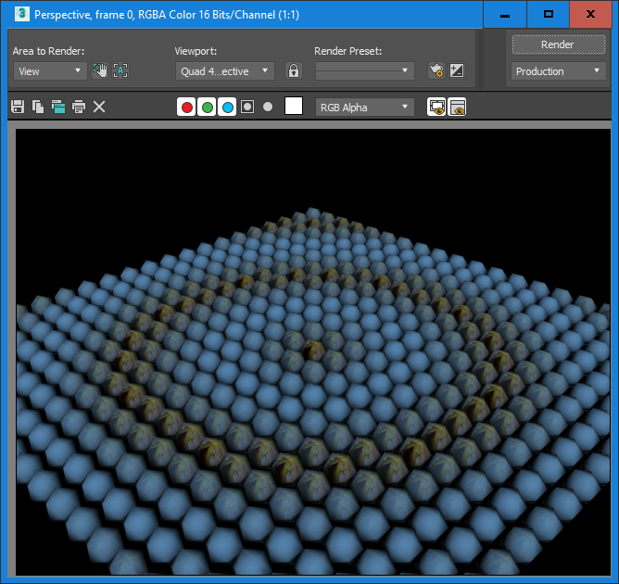Toggle the blue channel display
This screenshot has height=584, width=619.
point(227,107)
